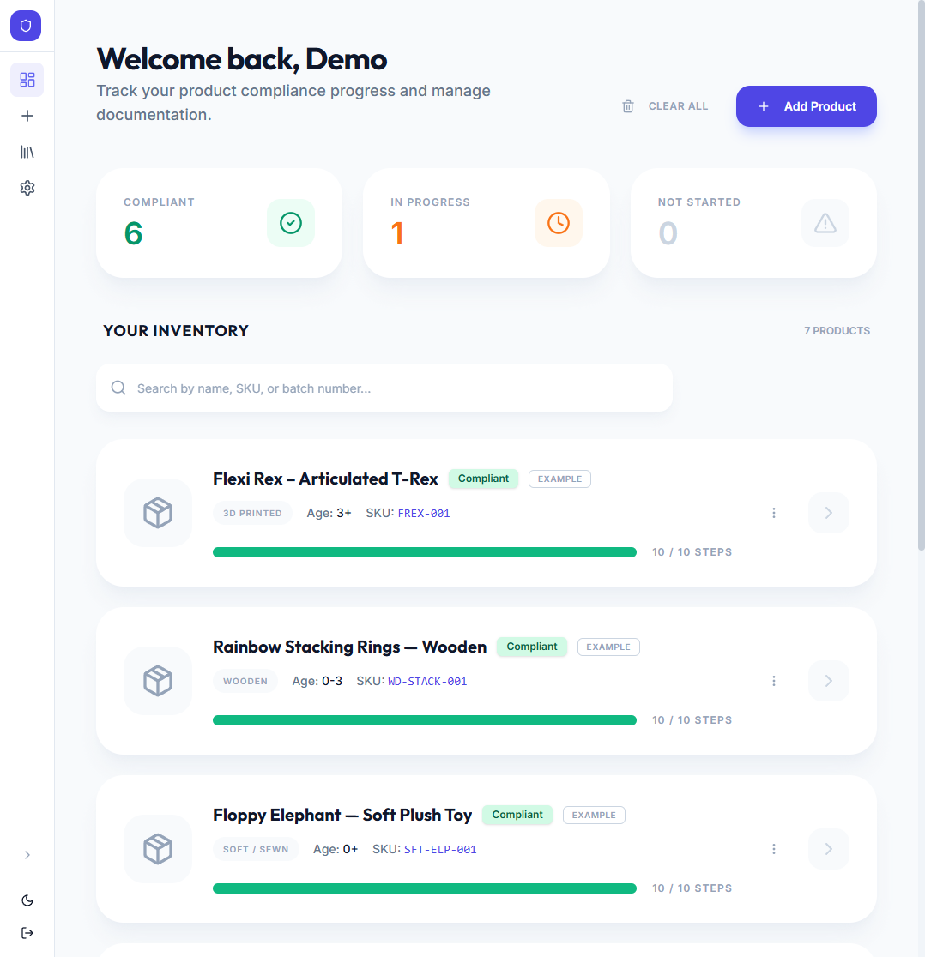
Task: Select the Not Started count 0
Action: coord(668,233)
